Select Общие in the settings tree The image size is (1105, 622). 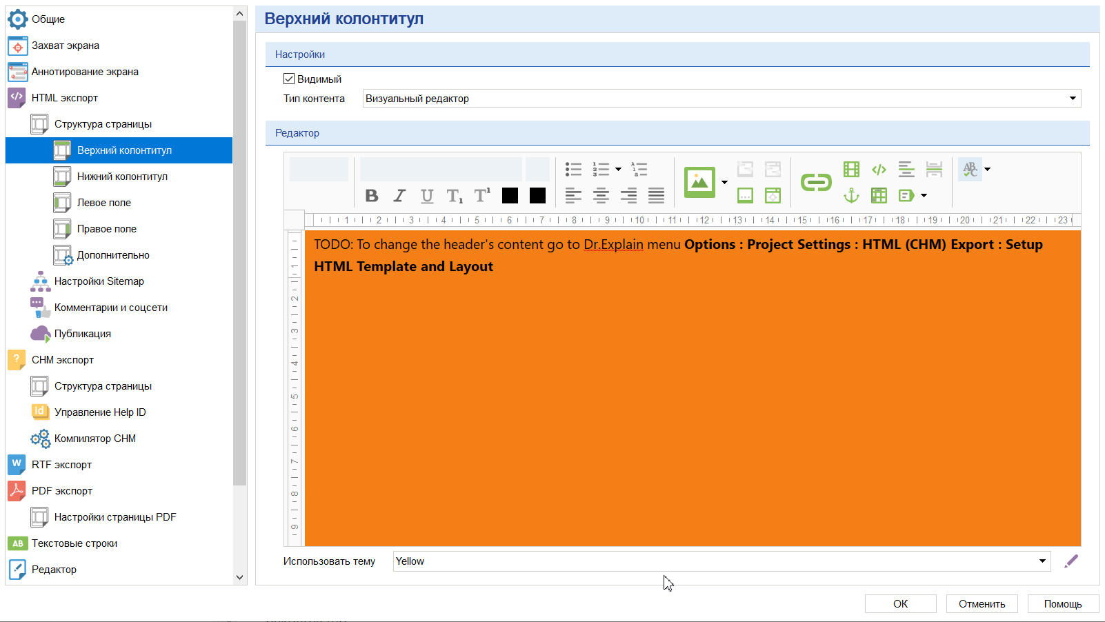point(48,19)
